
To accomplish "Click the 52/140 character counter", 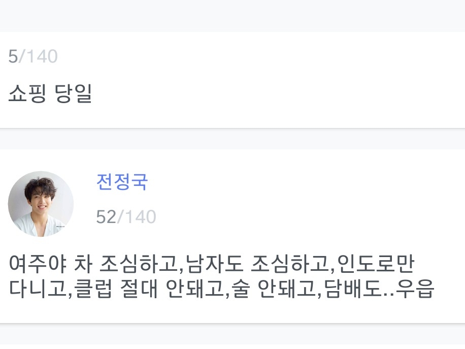I will click(126, 217).
